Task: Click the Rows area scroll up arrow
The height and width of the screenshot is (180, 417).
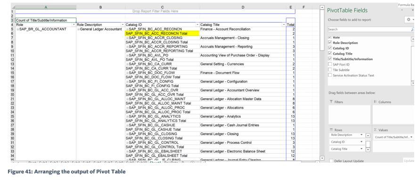Action: pos(368,135)
